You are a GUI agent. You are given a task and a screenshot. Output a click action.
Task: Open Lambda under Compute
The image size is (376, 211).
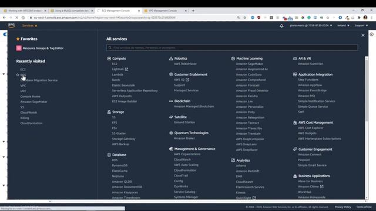click(117, 74)
